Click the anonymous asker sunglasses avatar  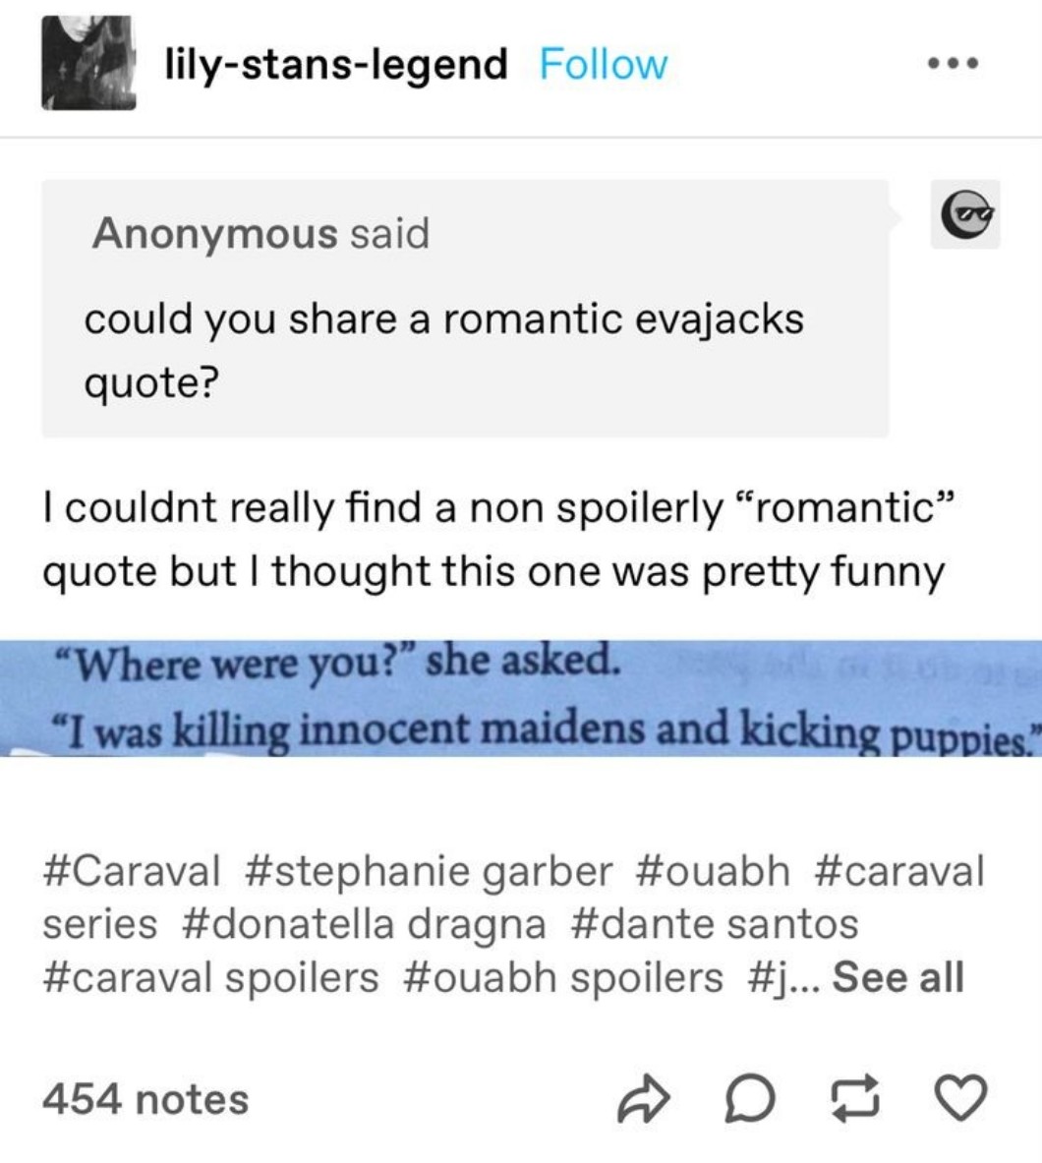[x=964, y=213]
